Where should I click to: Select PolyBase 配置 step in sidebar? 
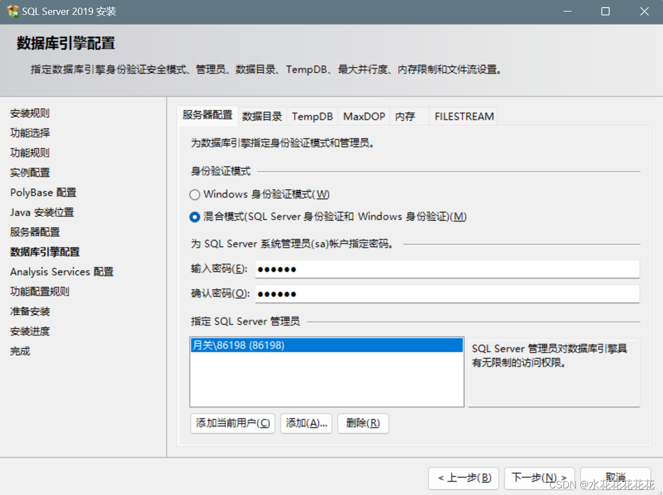click(43, 193)
